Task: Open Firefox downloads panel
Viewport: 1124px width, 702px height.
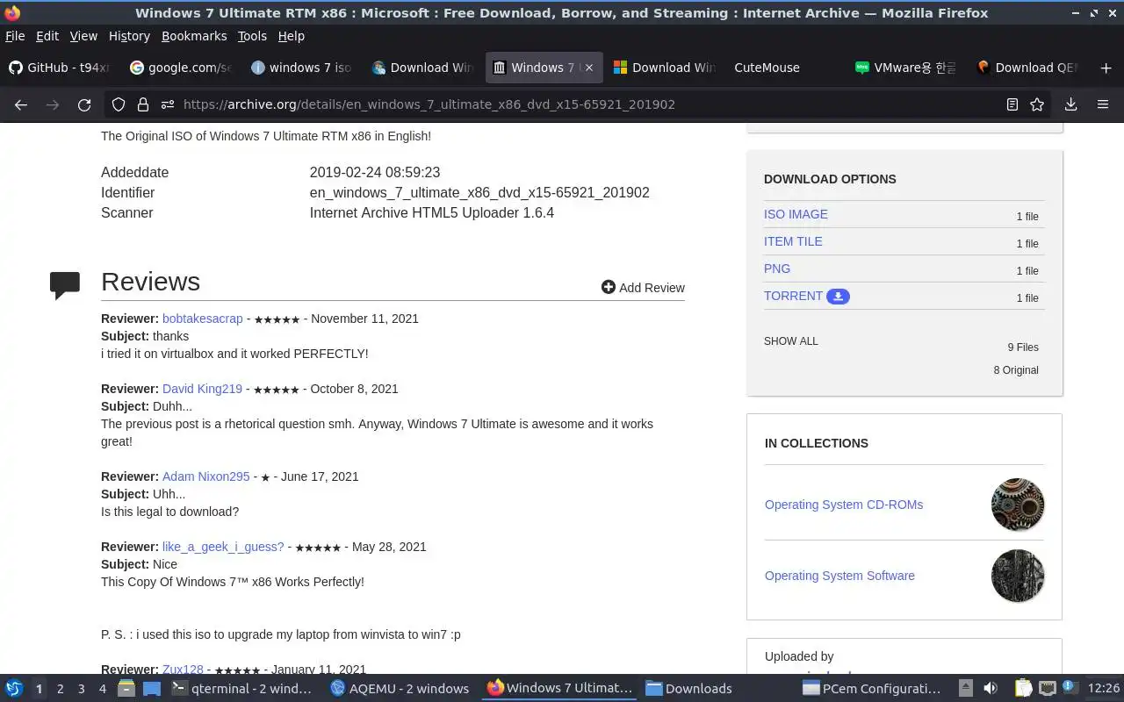Action: [1070, 104]
